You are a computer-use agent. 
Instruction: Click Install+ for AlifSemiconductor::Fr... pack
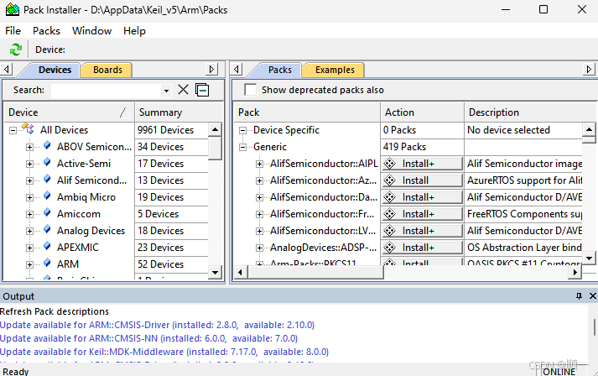[x=422, y=214]
